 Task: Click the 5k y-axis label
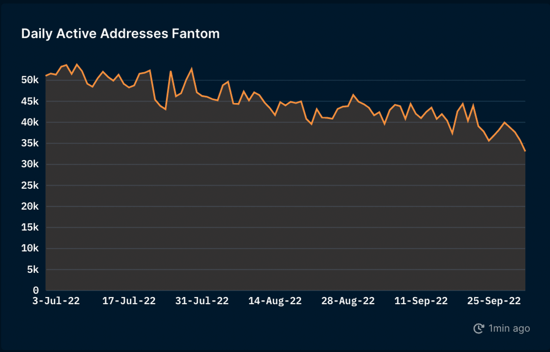click(x=33, y=270)
